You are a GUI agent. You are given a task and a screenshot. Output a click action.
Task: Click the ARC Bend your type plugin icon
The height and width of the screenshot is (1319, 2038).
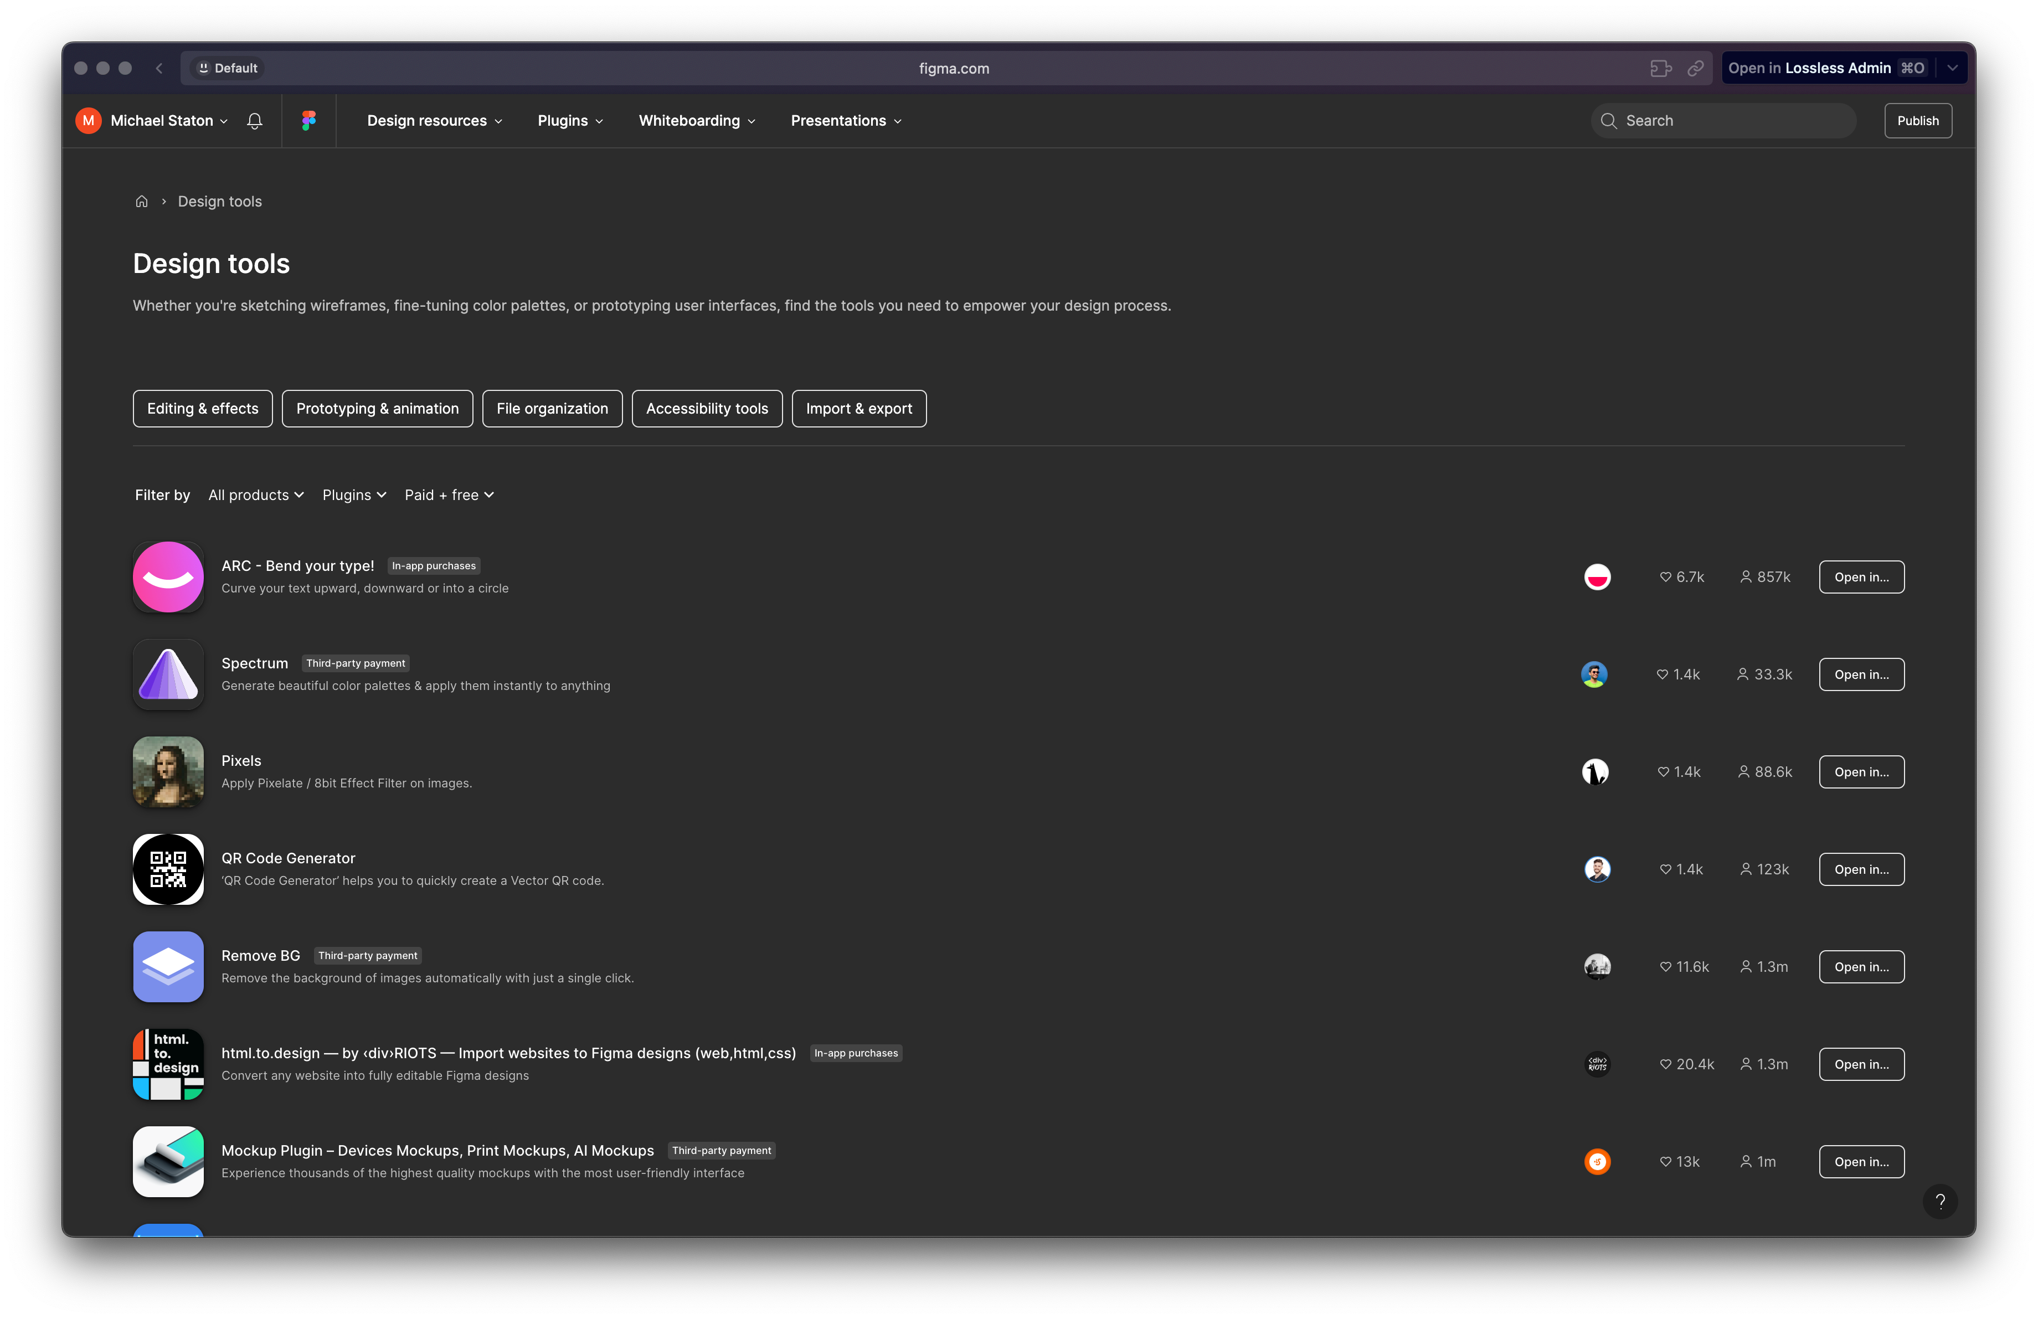click(x=169, y=577)
